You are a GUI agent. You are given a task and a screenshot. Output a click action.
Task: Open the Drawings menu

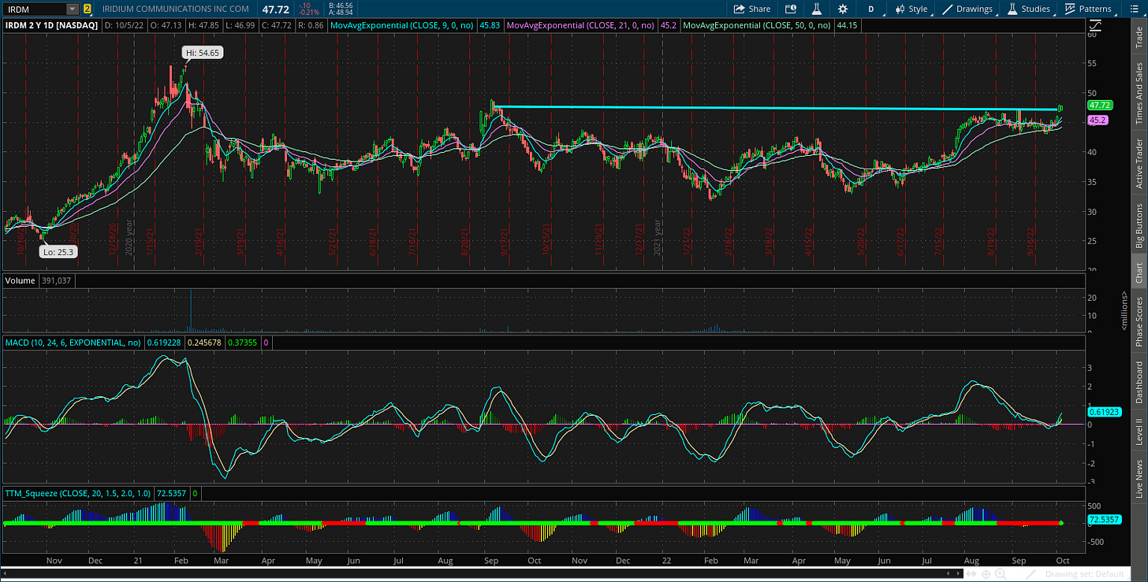coord(967,9)
